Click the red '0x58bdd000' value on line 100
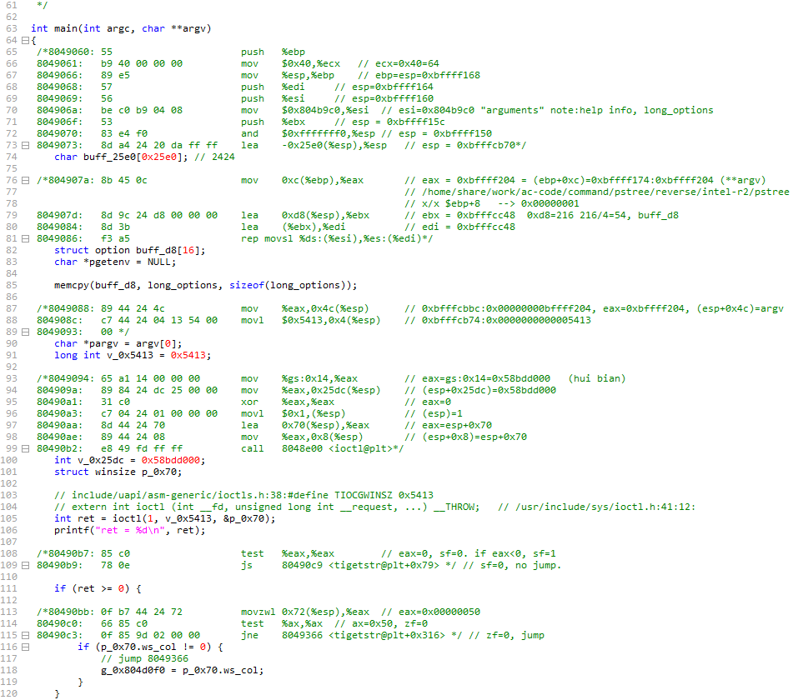793x700 pixels. point(170,461)
